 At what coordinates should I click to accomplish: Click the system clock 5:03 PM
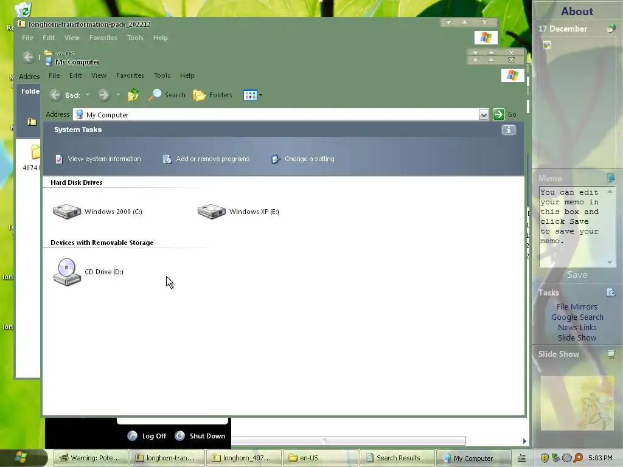click(x=600, y=458)
